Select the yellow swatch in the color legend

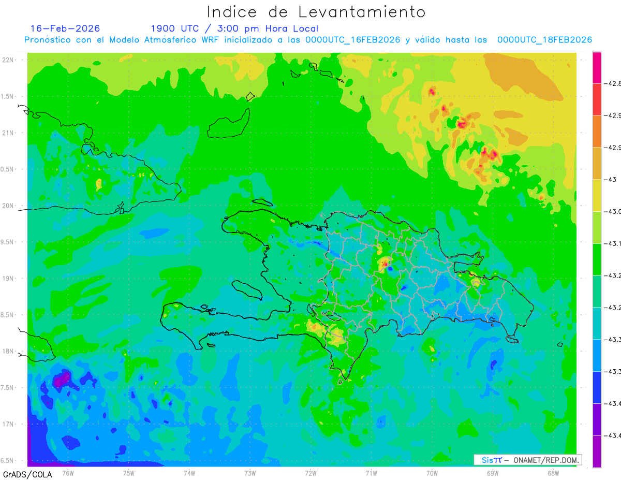(597, 195)
